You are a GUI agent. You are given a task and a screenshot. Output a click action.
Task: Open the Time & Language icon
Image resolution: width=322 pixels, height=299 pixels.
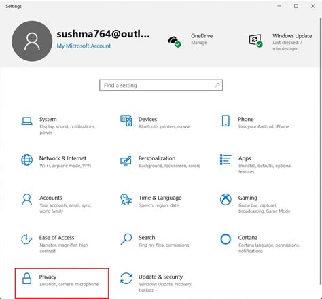126,200
